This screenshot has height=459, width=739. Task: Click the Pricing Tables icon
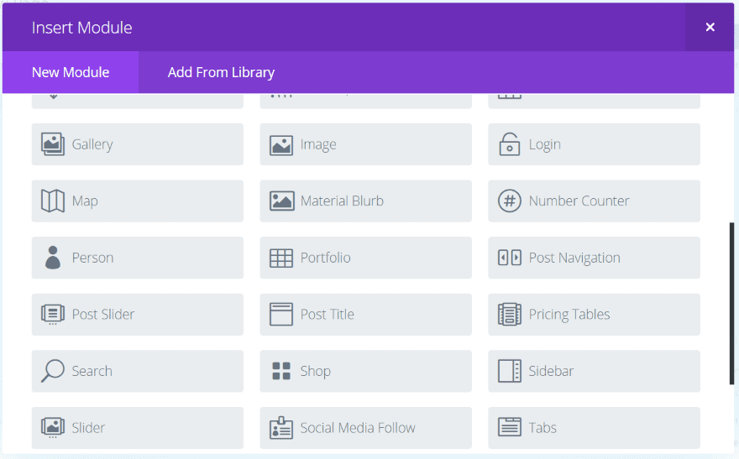(509, 315)
